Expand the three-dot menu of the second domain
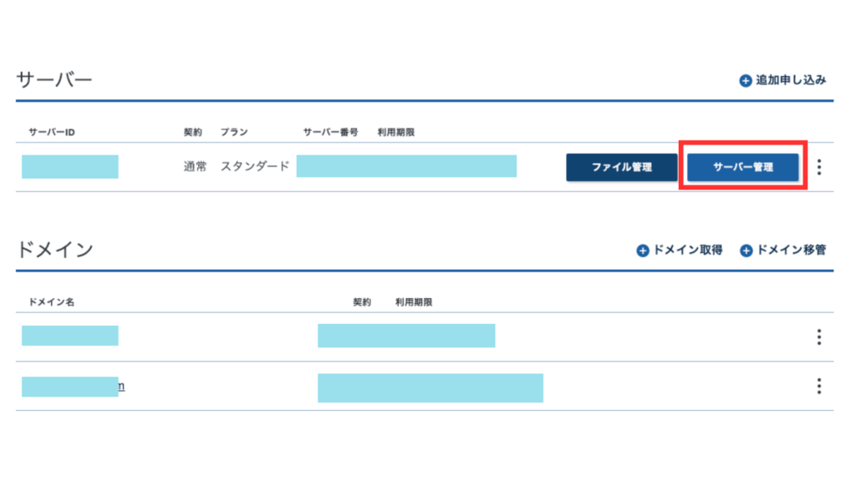This screenshot has width=856, height=481. tap(819, 386)
